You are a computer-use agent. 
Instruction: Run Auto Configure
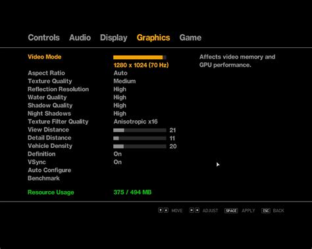coord(49,170)
